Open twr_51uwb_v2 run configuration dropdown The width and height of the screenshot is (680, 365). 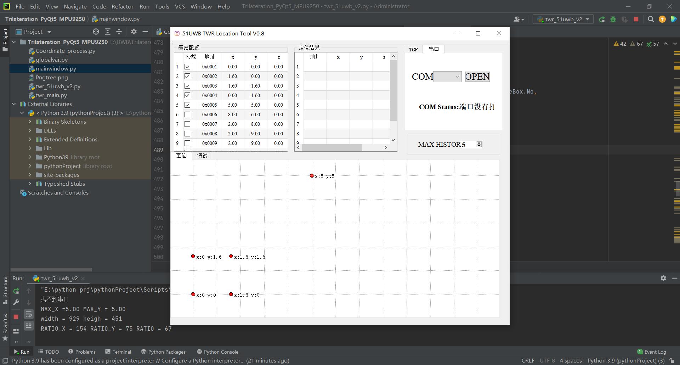(563, 19)
